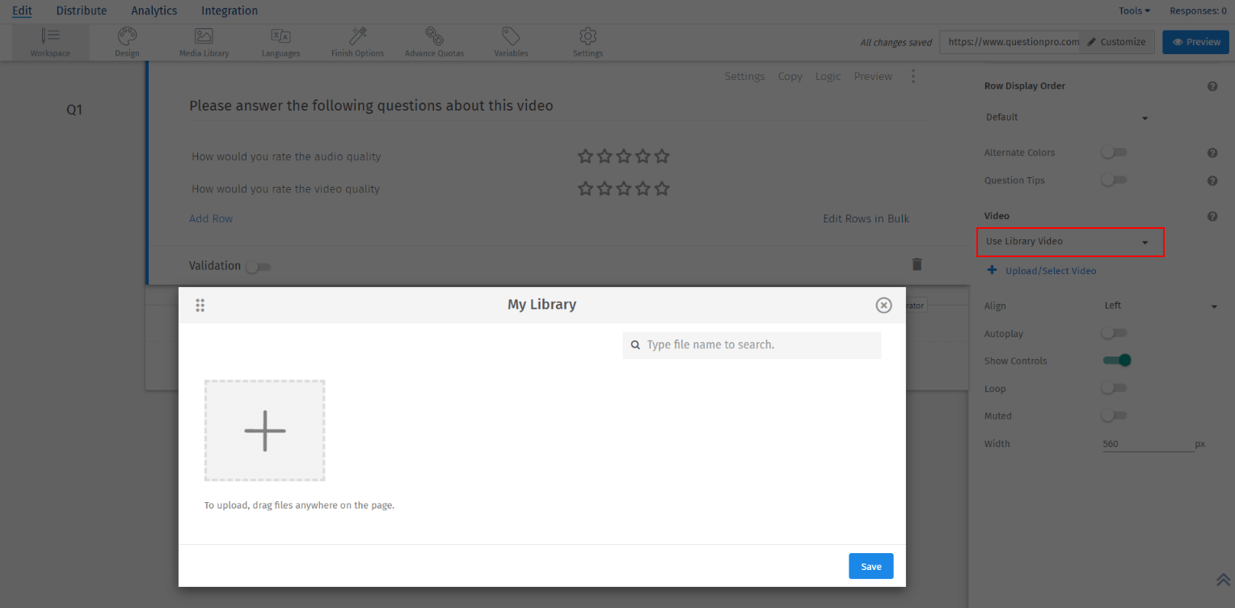Viewport: 1235px width, 608px height.
Task: Open the video Align dropdown
Action: coord(1161,306)
